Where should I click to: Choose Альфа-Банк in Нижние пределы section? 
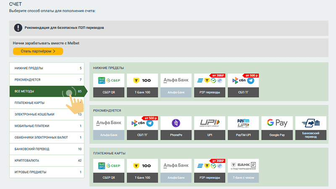click(176, 86)
